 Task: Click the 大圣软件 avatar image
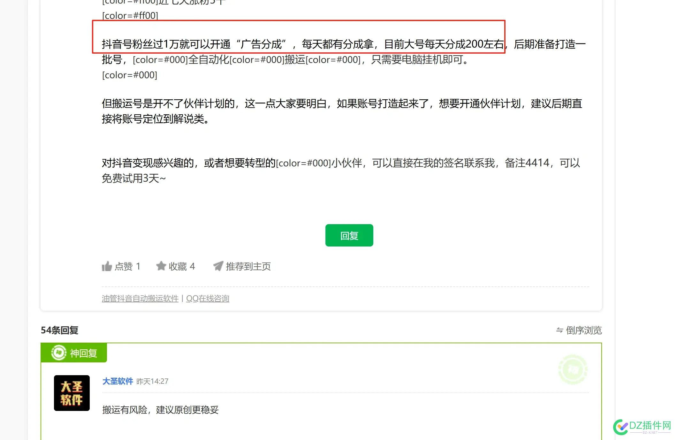(x=72, y=393)
